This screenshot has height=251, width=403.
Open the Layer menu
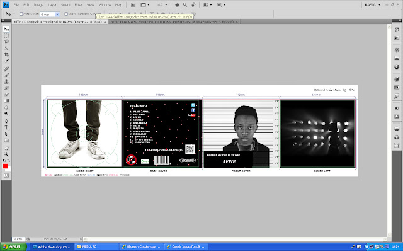pos(52,4)
